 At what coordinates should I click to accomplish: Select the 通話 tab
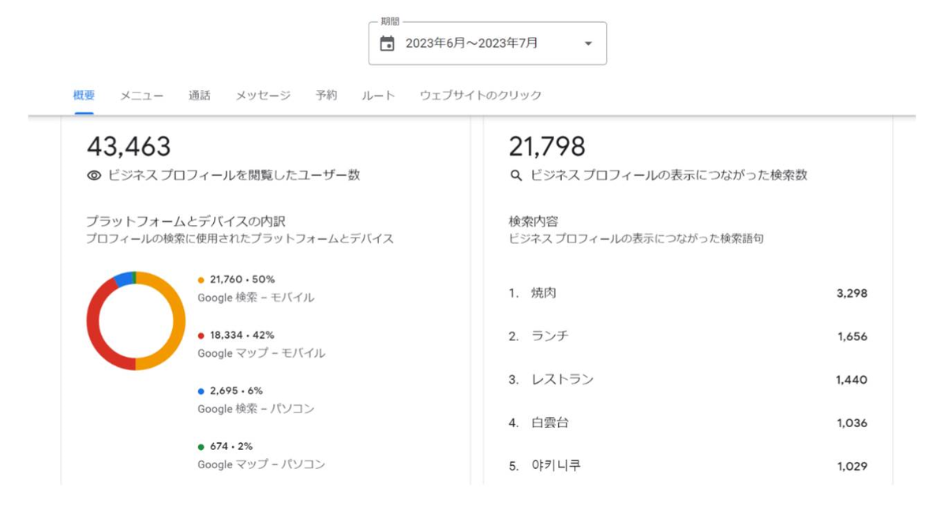click(x=199, y=96)
